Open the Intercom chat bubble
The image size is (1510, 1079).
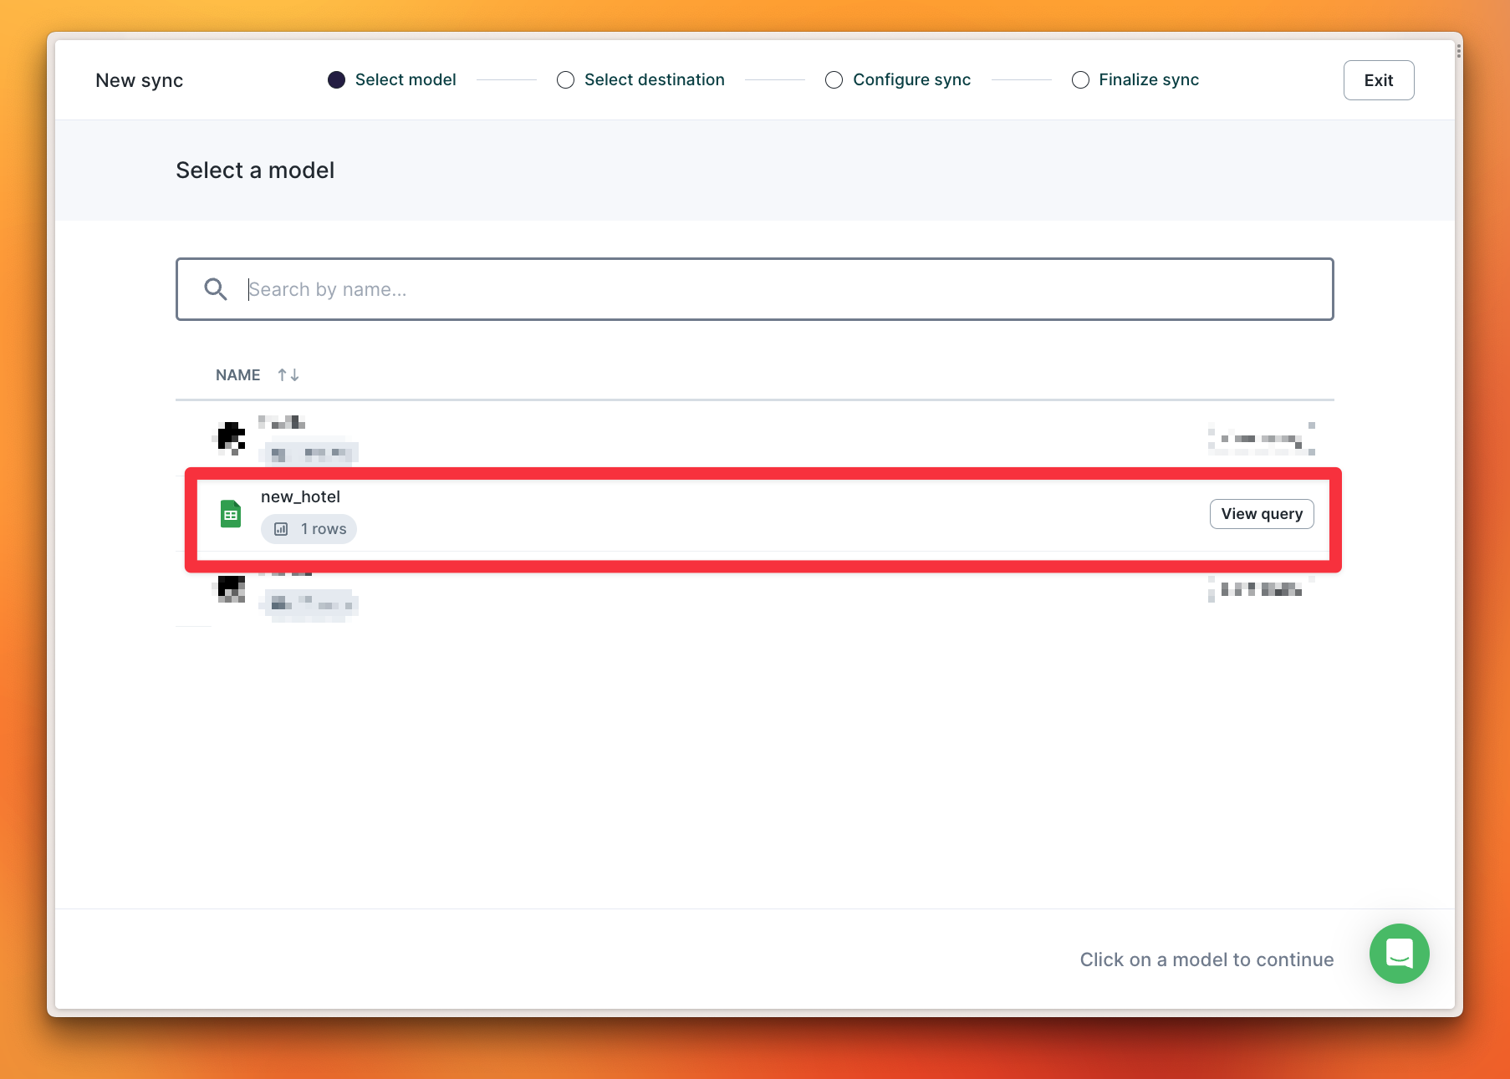pyautogui.click(x=1399, y=954)
